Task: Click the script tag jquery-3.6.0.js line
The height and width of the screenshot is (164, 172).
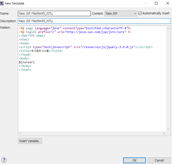Action: pos(86,47)
